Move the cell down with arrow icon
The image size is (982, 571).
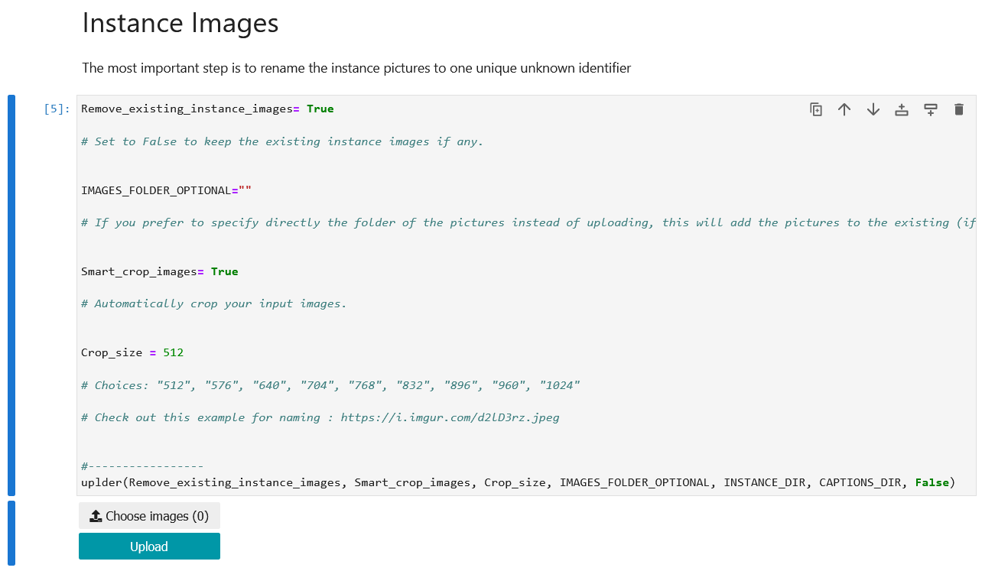[x=873, y=109]
